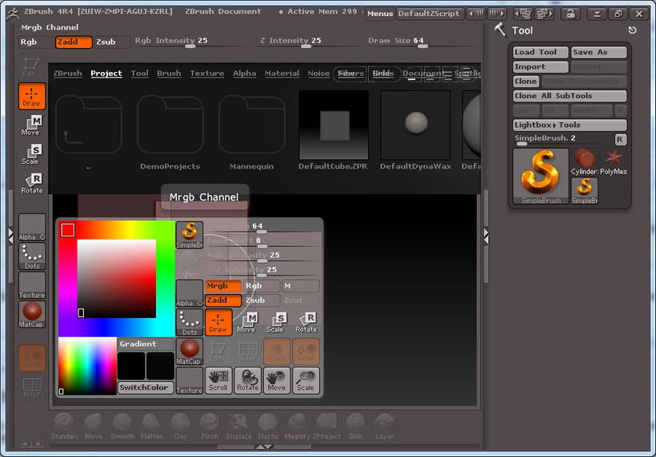Toggle Rgb in the popup palette
656x457 pixels.
[262, 286]
